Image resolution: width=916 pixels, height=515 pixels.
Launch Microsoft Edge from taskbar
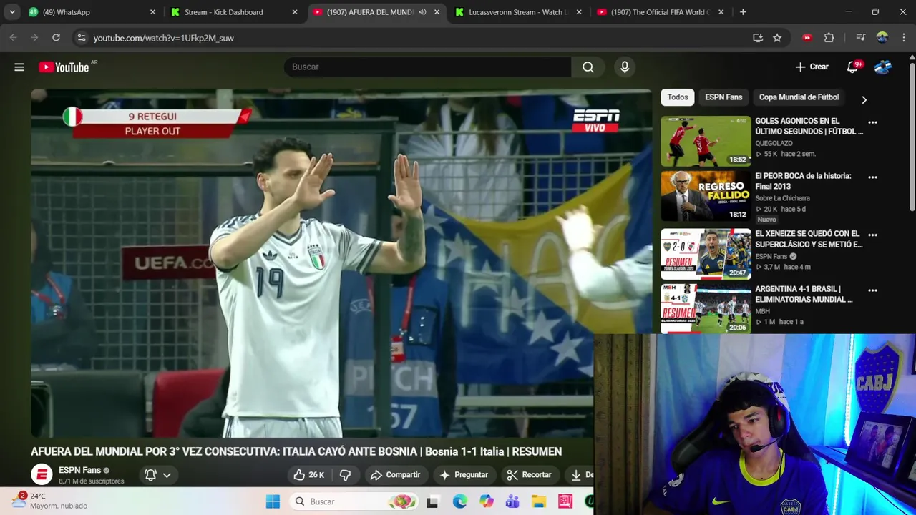pos(459,501)
